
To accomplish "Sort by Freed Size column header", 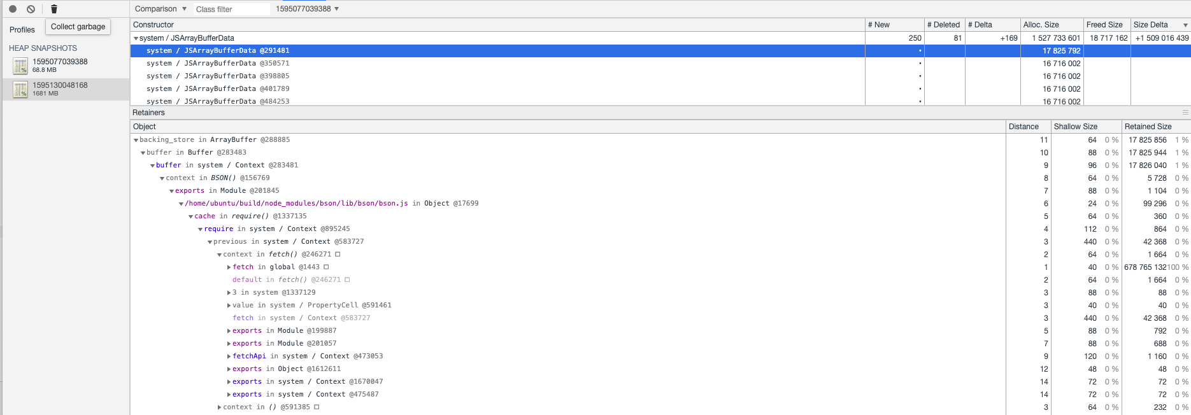I will tap(1107, 25).
